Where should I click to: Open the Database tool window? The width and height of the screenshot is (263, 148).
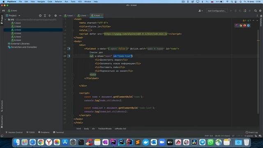(x=261, y=21)
